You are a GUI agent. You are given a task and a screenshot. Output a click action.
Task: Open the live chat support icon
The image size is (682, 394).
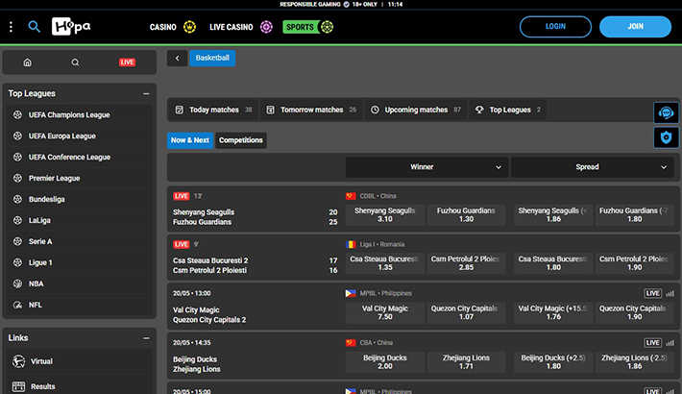(666, 112)
